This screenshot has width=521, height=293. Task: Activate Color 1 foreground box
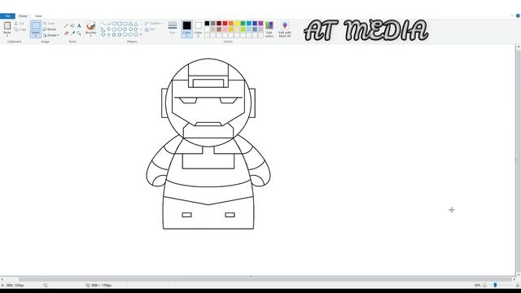tap(186, 29)
